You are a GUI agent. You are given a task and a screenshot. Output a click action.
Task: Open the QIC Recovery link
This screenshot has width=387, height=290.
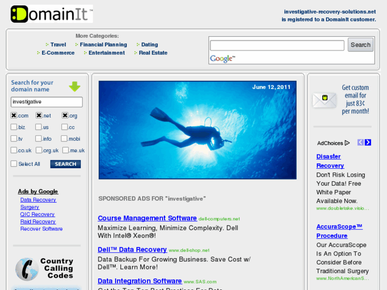coord(37,214)
